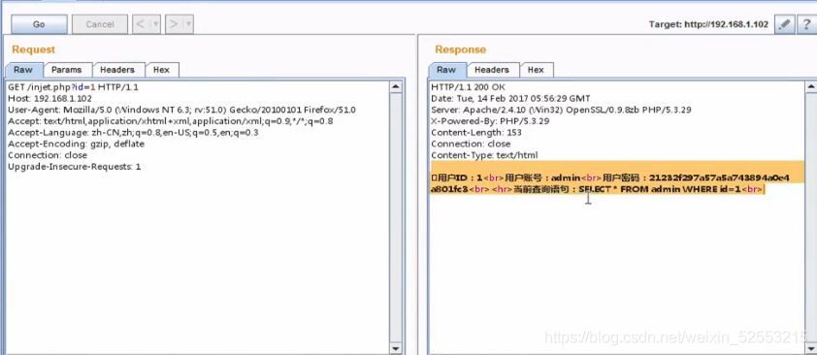This screenshot has width=817, height=355.
Task: Click the response Connection: close line
Action: [x=471, y=145]
